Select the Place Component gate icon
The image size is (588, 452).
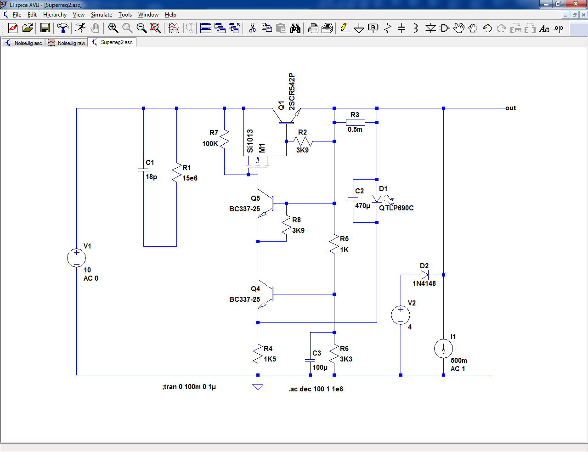click(x=445, y=28)
